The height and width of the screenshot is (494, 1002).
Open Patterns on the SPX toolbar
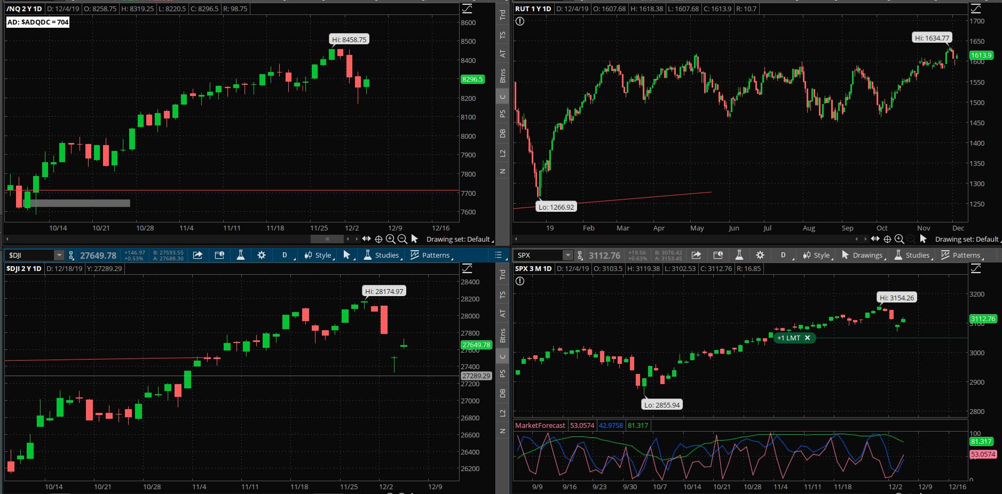[x=962, y=255]
